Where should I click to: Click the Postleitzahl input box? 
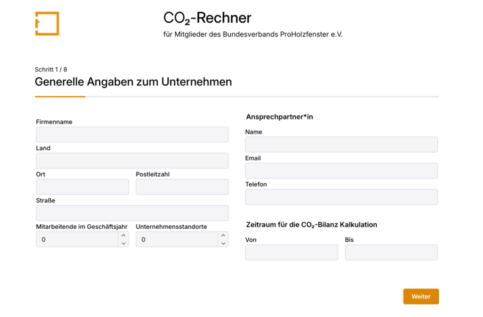182,187
